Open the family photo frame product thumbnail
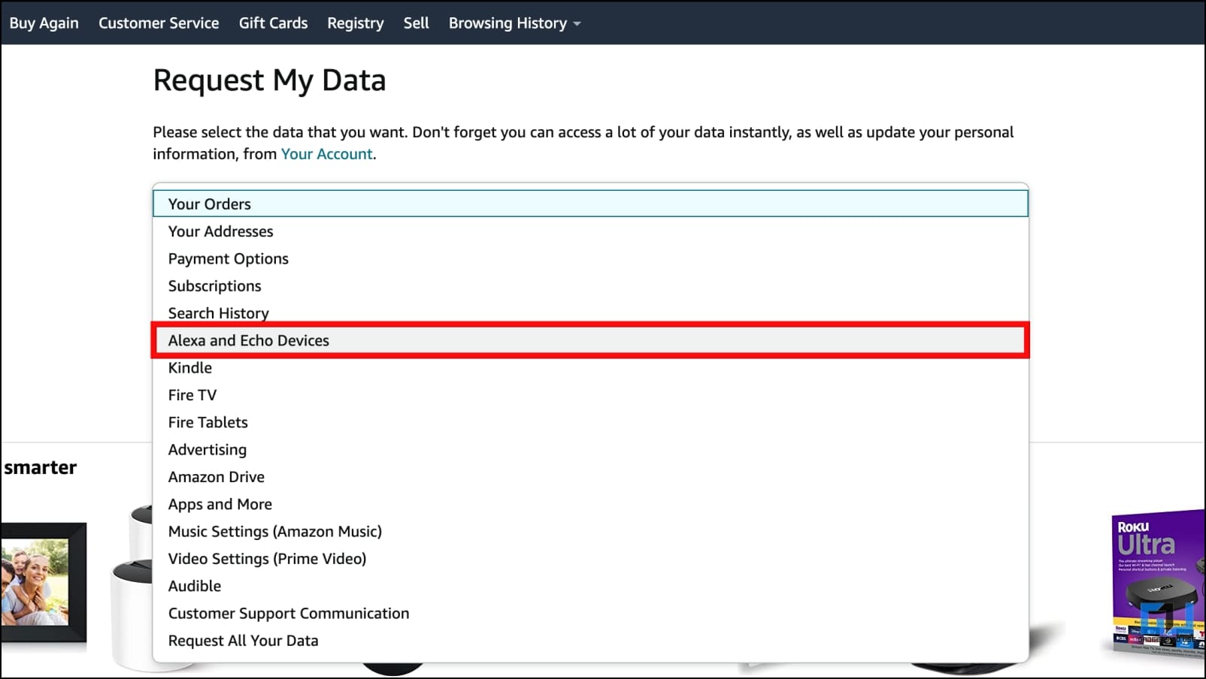This screenshot has height=679, width=1206. [x=43, y=583]
